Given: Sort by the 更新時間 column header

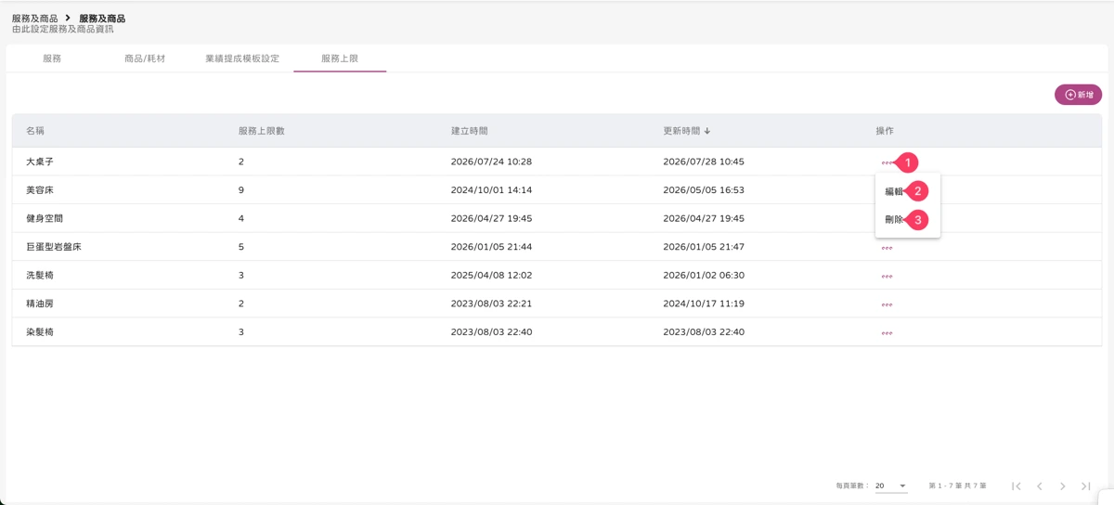Looking at the screenshot, I should pyautogui.click(x=687, y=131).
